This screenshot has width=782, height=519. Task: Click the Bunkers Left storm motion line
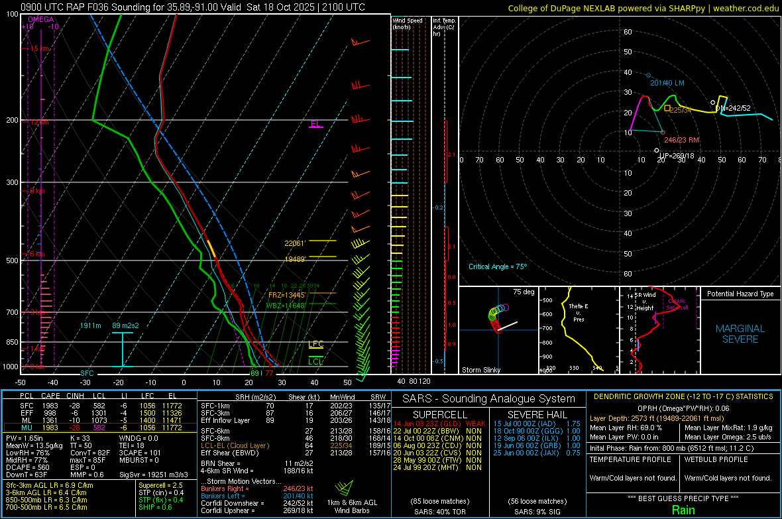[257, 496]
